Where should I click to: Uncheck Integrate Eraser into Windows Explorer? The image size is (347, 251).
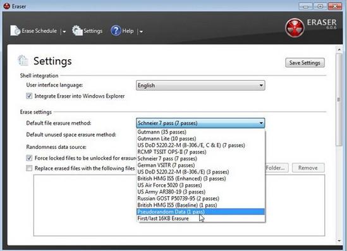[29, 96]
